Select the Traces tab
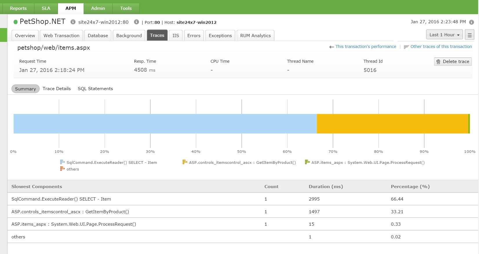 pos(157,35)
